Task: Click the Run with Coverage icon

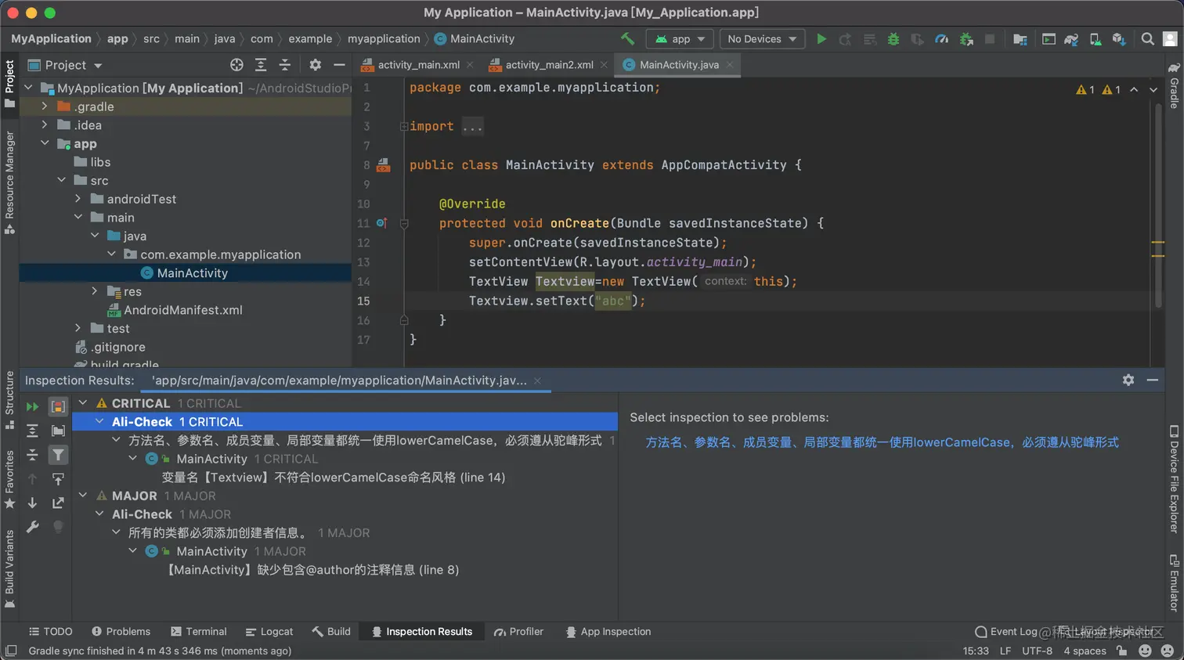Action: pyautogui.click(x=917, y=38)
